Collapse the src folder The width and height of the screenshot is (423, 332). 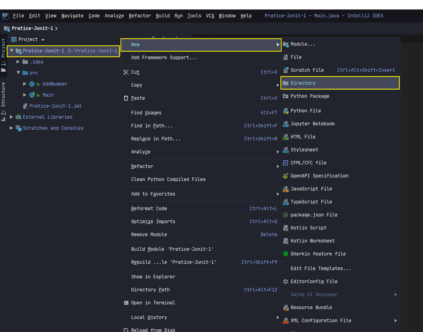(18, 73)
